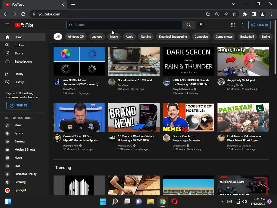Open News in the sidebar
The image size is (277, 208).
(x=23, y=158)
